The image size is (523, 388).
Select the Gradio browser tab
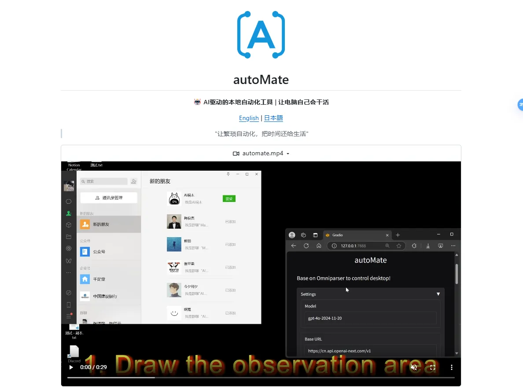(357, 235)
